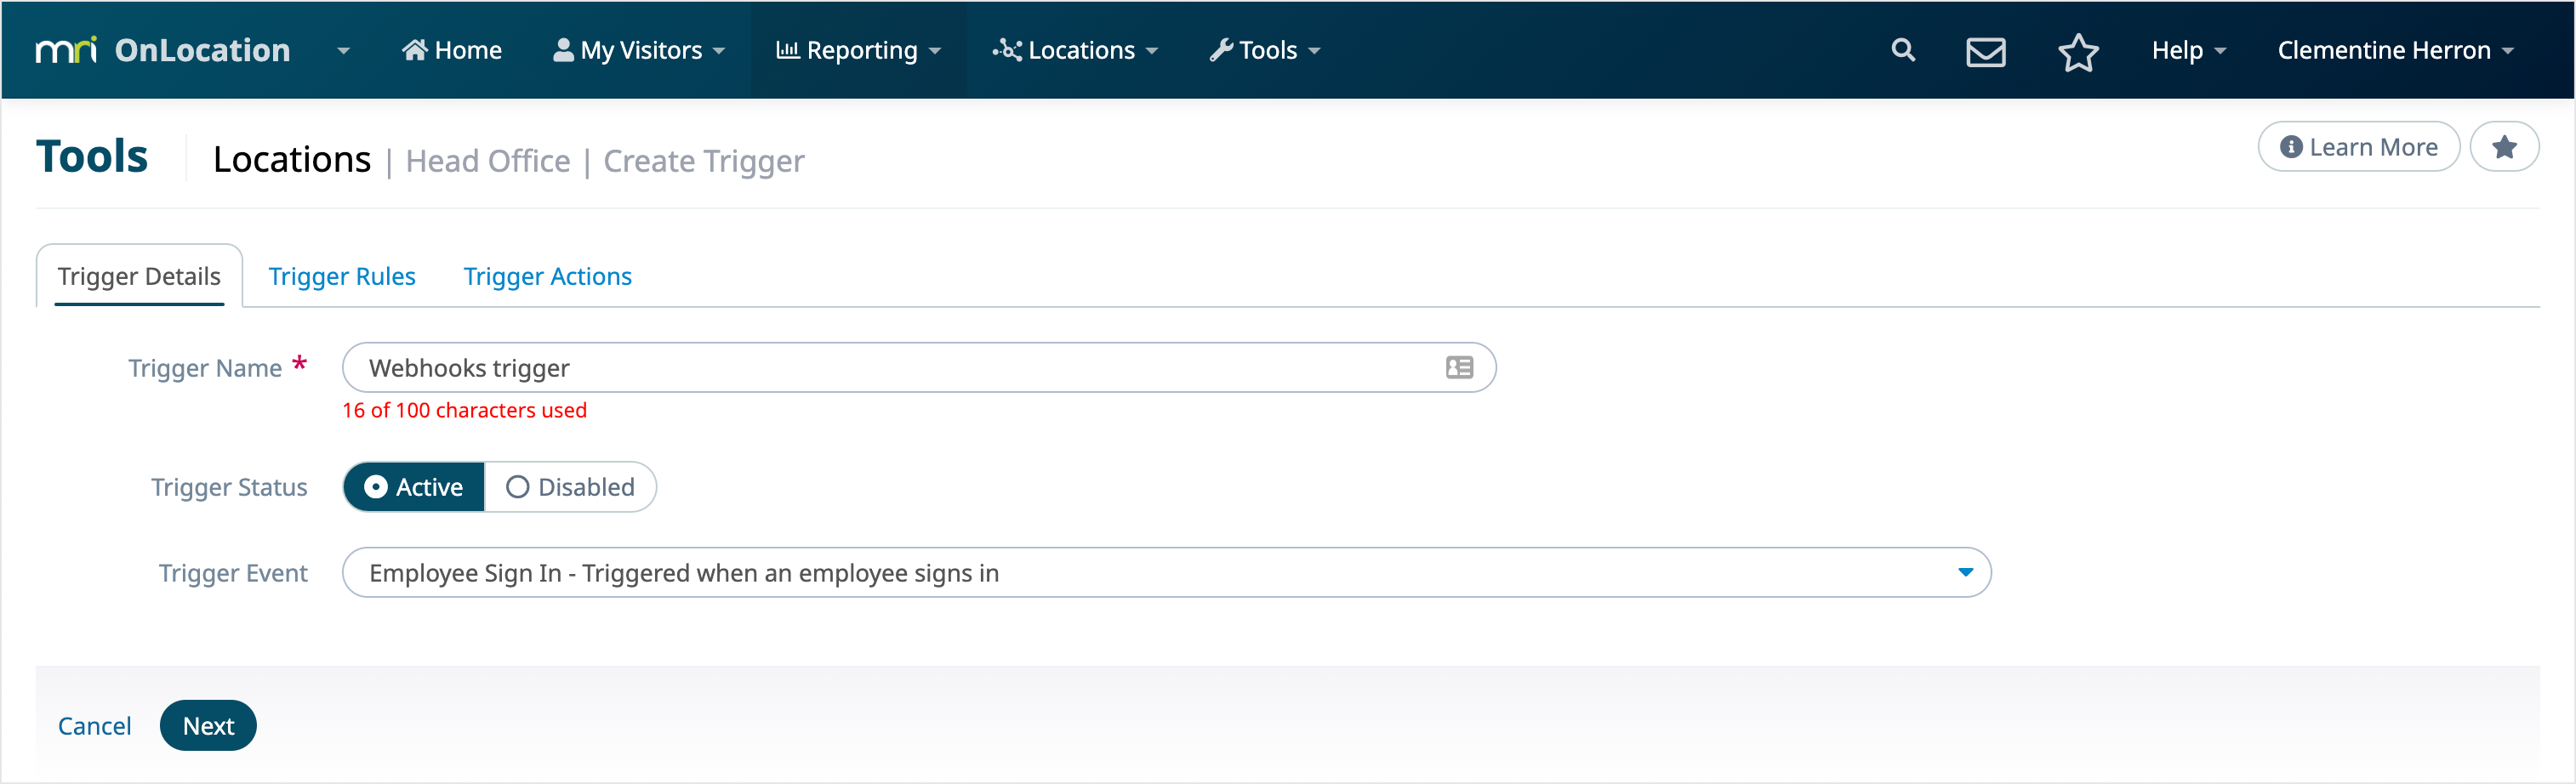The width and height of the screenshot is (2576, 784).
Task: Click the Tools page heading
Action: coord(92,157)
